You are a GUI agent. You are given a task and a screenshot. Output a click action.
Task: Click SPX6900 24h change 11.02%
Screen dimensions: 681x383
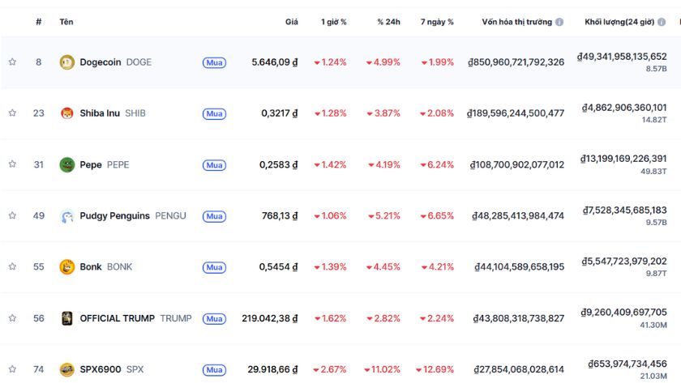click(382, 369)
